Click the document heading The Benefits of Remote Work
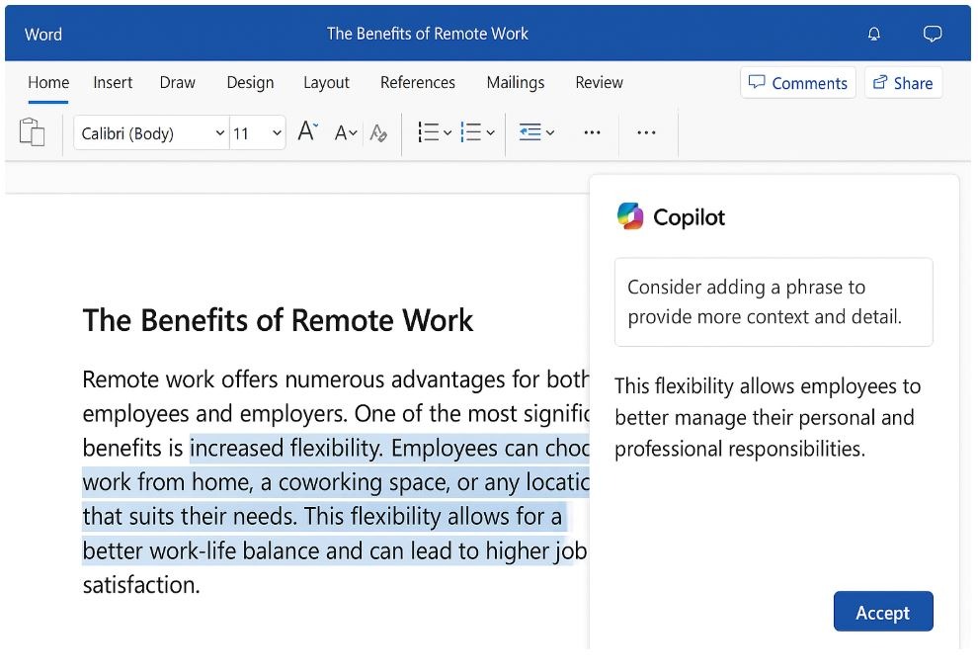Viewport: 978px width, 672px height. click(279, 320)
